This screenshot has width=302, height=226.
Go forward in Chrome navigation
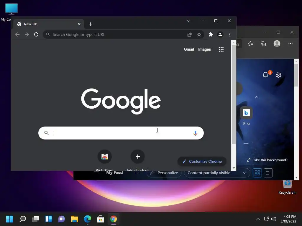27,35
